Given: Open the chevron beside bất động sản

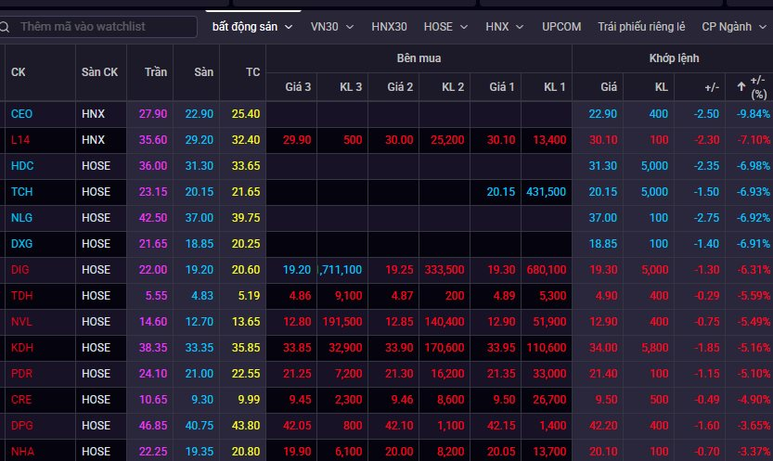Looking at the screenshot, I should click(289, 27).
